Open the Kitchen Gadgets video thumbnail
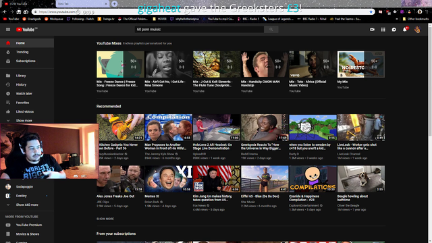The height and width of the screenshot is (243, 432). pyautogui.click(x=120, y=128)
